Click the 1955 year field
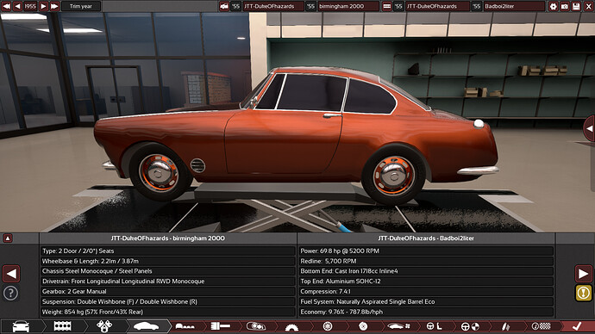Image resolution: width=595 pixels, height=334 pixels. 30,6
